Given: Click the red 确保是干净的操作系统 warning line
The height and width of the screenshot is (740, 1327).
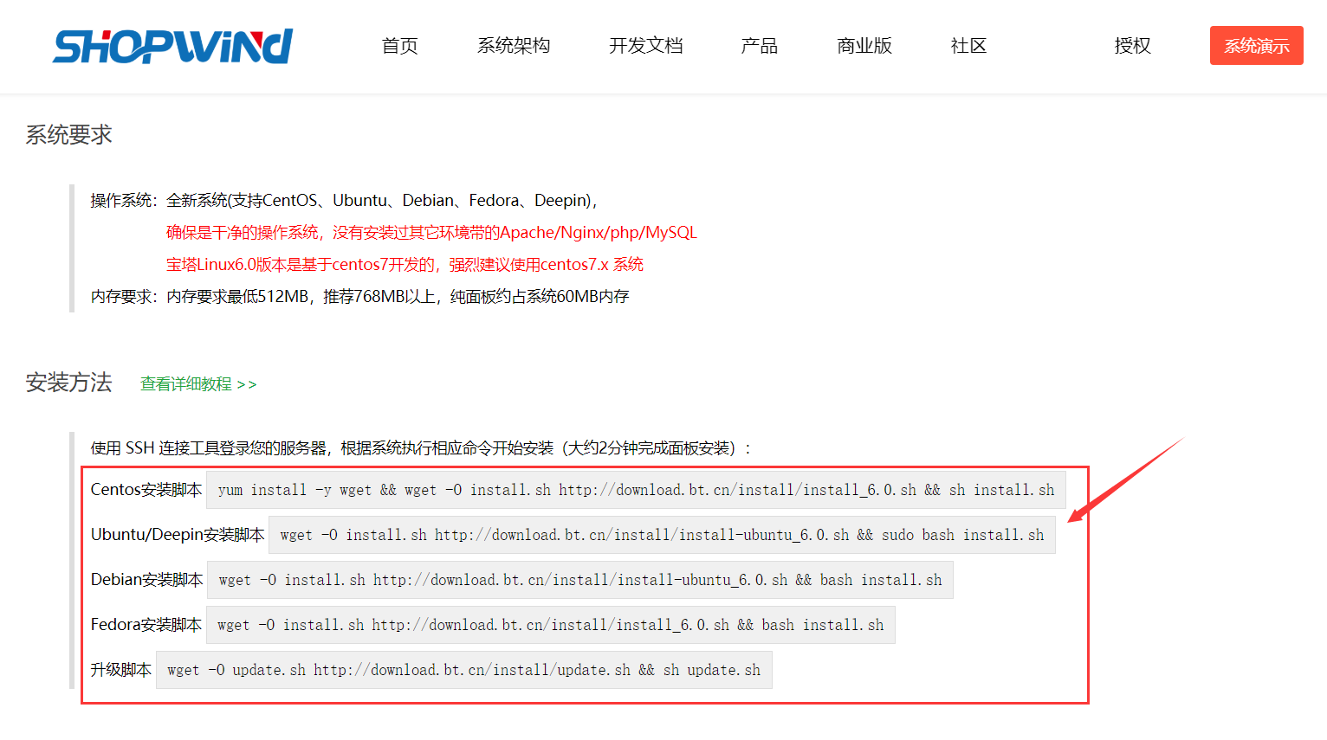Looking at the screenshot, I should pyautogui.click(x=431, y=233).
